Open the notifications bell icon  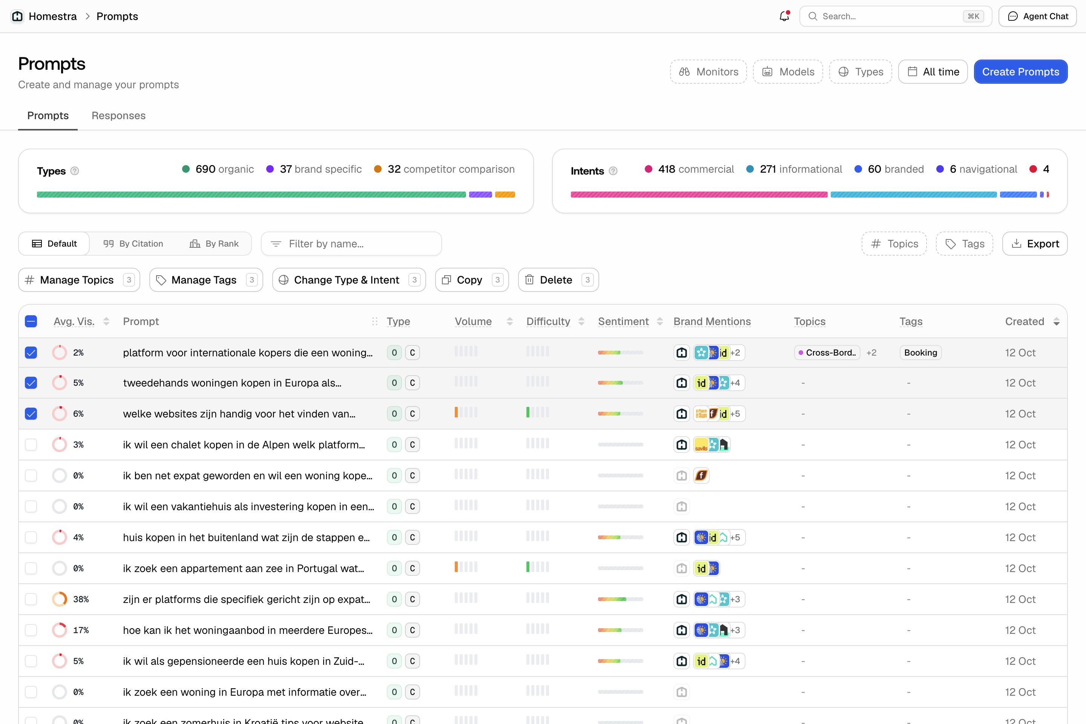point(784,16)
